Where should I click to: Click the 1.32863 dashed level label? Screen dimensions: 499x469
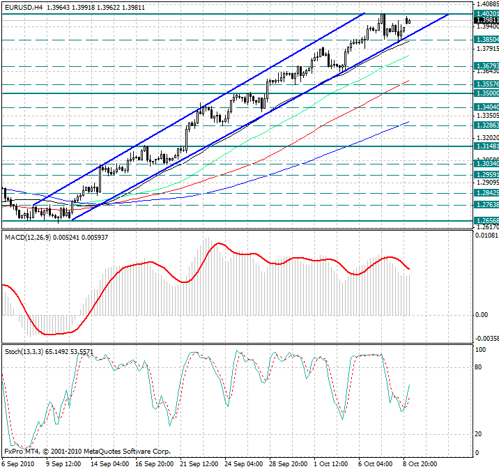tap(486, 125)
